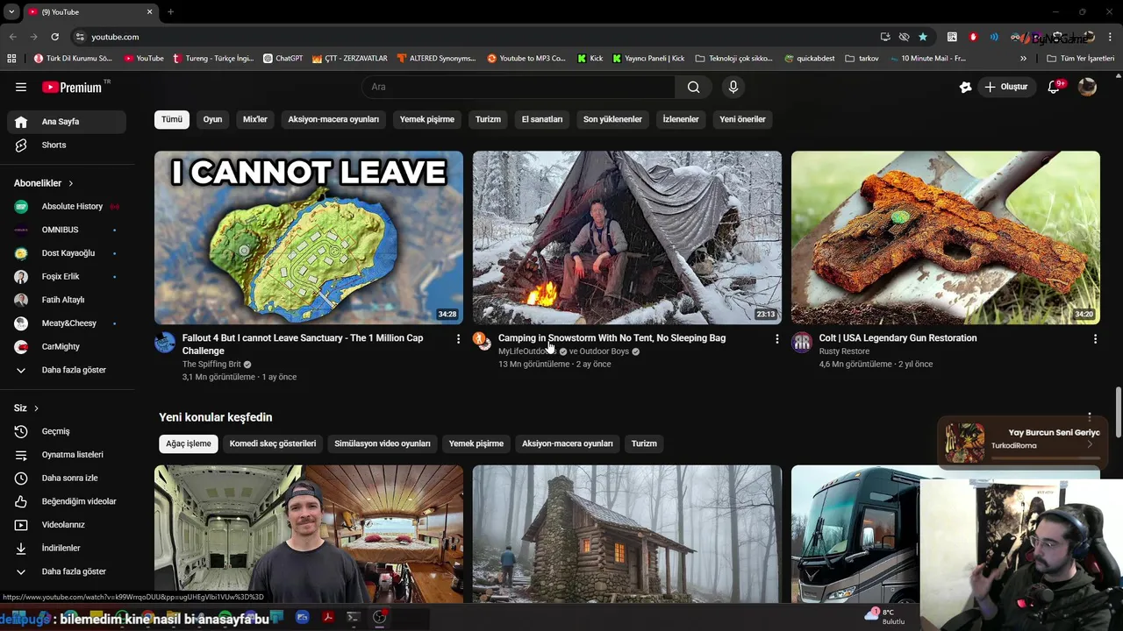
Task: Click the Oluştur create button
Action: (1005, 87)
